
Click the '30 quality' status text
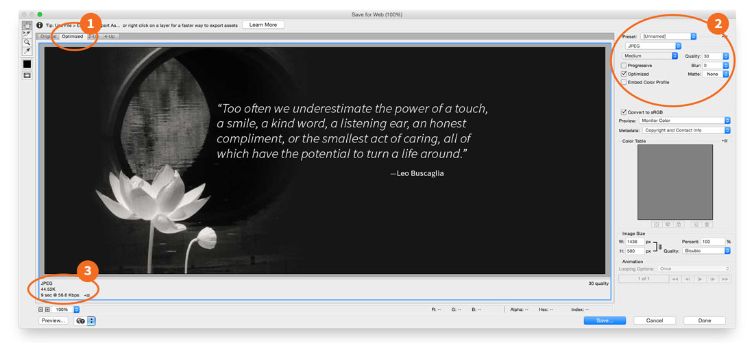point(598,283)
